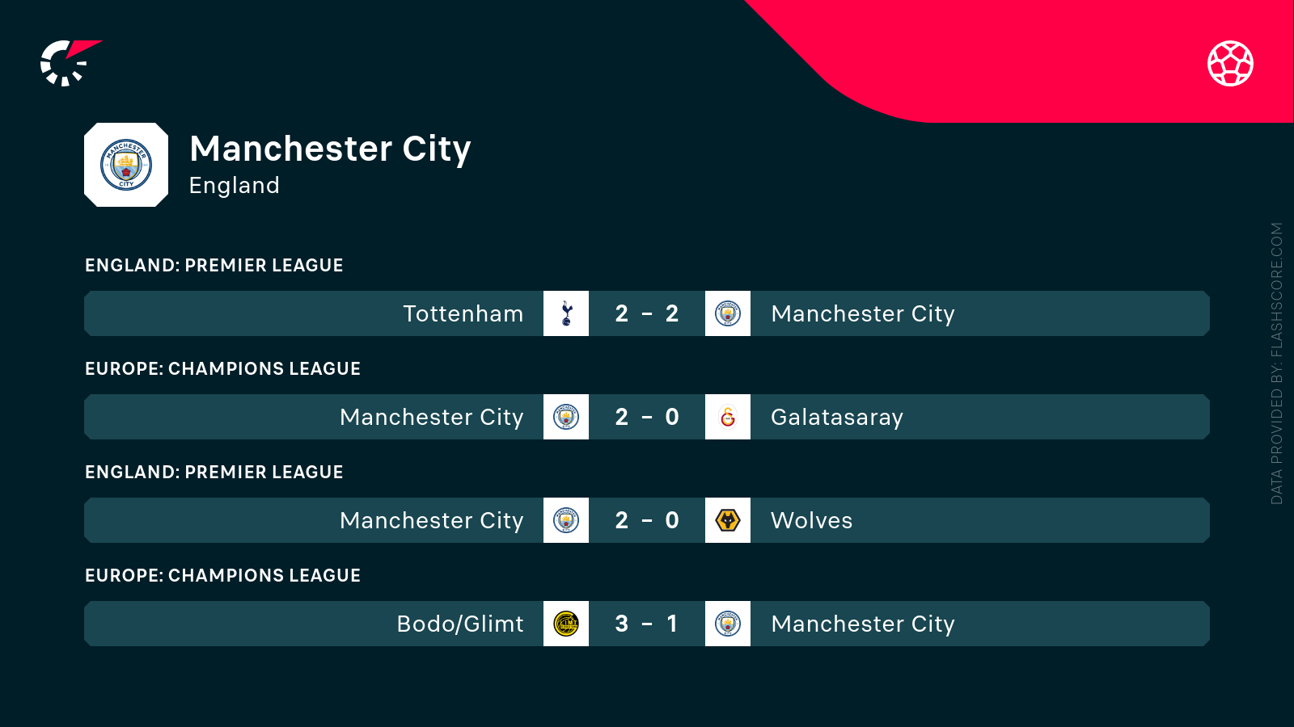Click Manchester City crest in Bodo/Glimt match row
The width and height of the screenshot is (1294, 727).
click(x=728, y=624)
